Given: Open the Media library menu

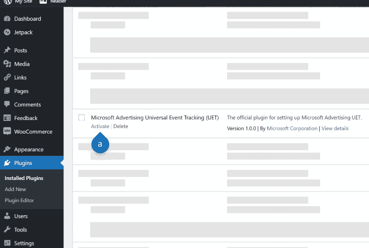Looking at the screenshot, I should click(32, 64).
